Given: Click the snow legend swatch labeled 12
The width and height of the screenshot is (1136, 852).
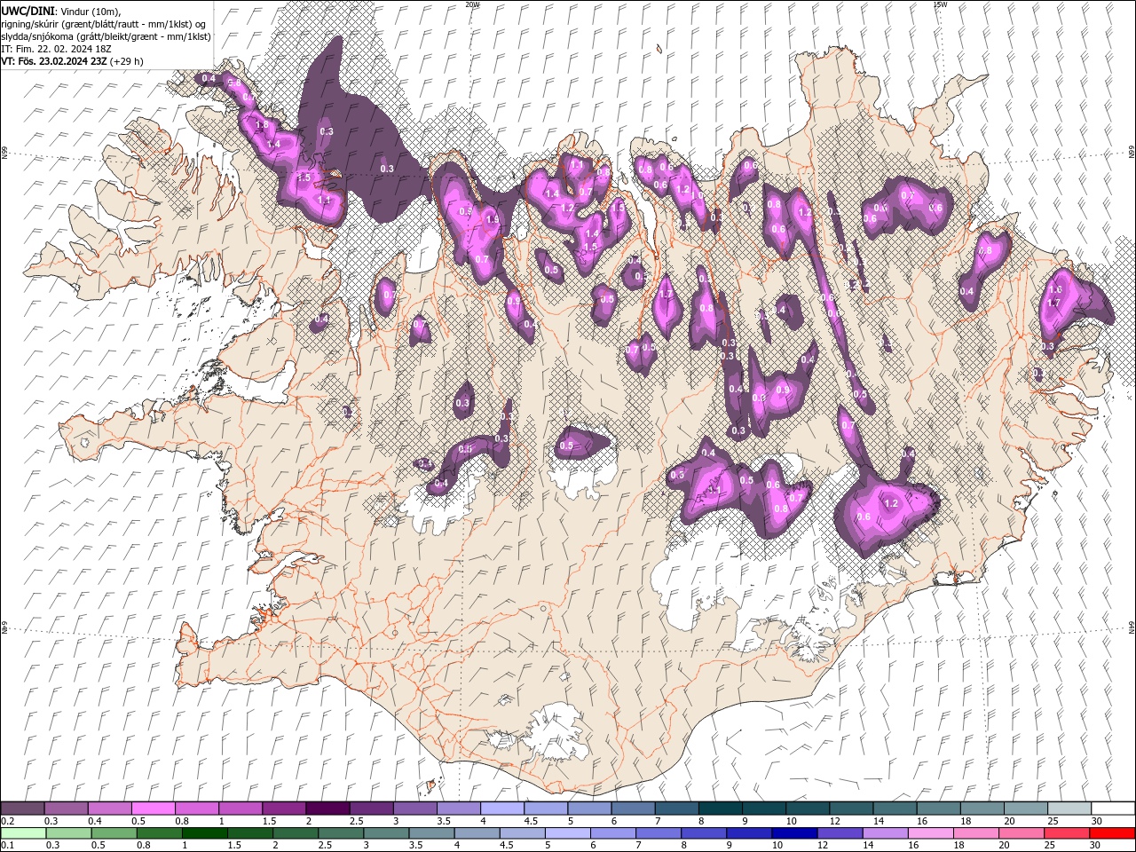Looking at the screenshot, I should [851, 809].
